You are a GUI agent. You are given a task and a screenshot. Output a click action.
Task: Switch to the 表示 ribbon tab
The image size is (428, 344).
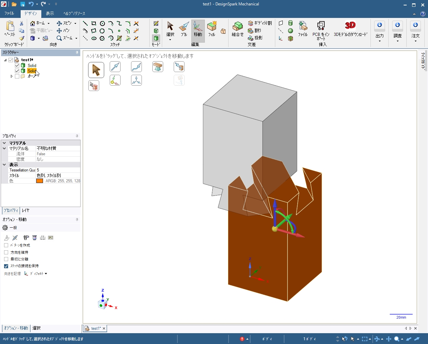coord(50,14)
